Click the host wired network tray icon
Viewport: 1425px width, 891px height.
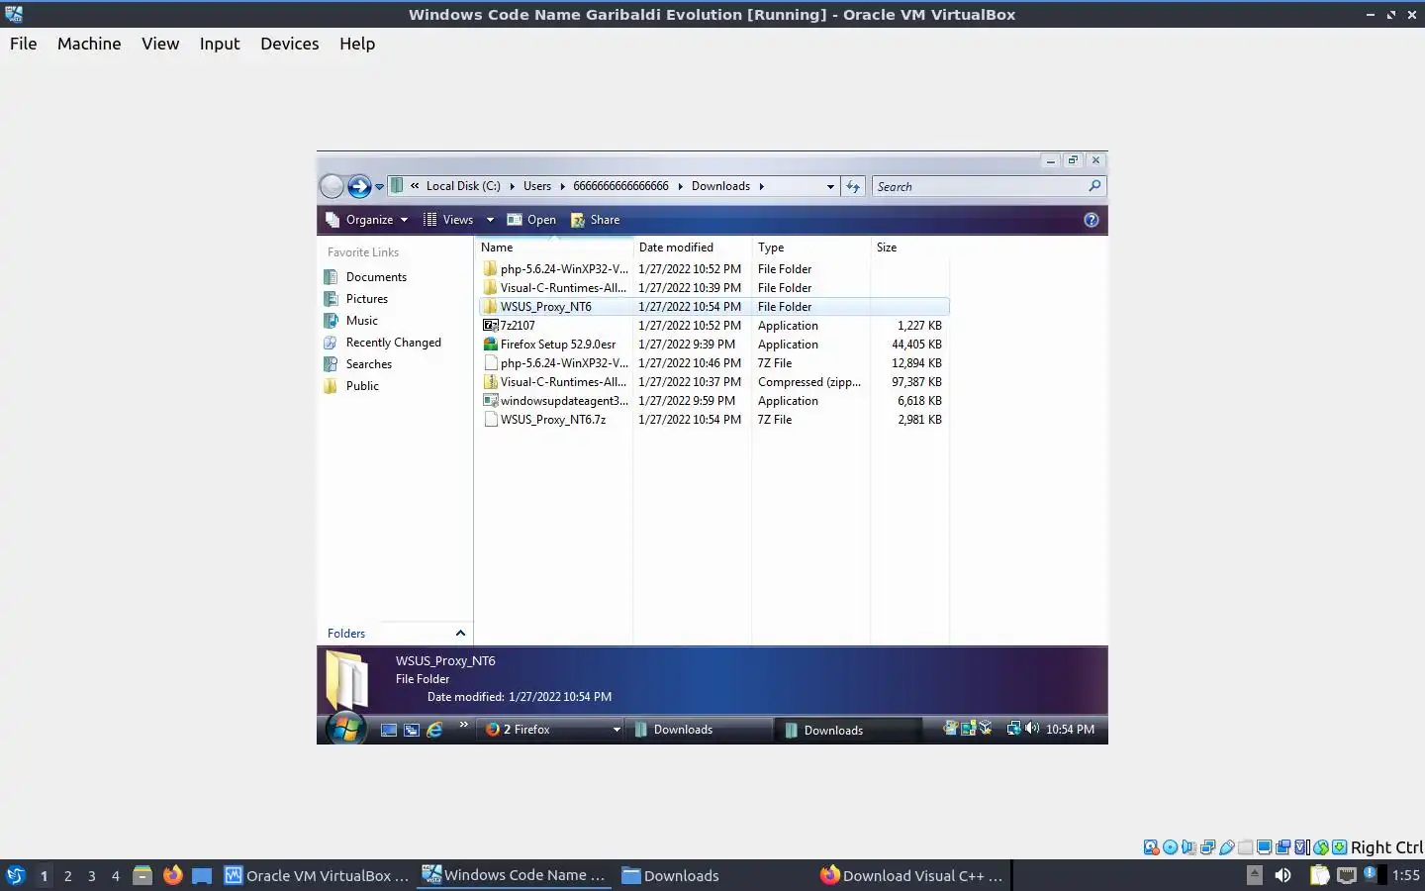coord(1347,875)
